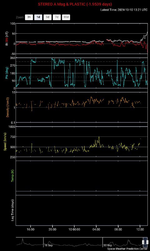Click the Latest Time 2024-10-10 13:21 UTC text
Viewport: 150px width, 251px height.
click(124, 10)
